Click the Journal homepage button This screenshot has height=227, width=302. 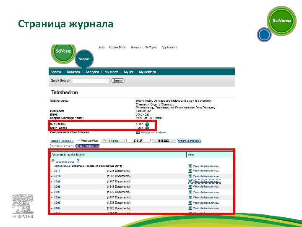click(x=62, y=141)
